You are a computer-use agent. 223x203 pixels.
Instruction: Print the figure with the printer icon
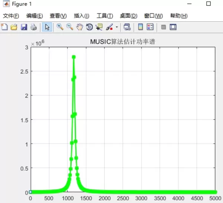click(33, 27)
